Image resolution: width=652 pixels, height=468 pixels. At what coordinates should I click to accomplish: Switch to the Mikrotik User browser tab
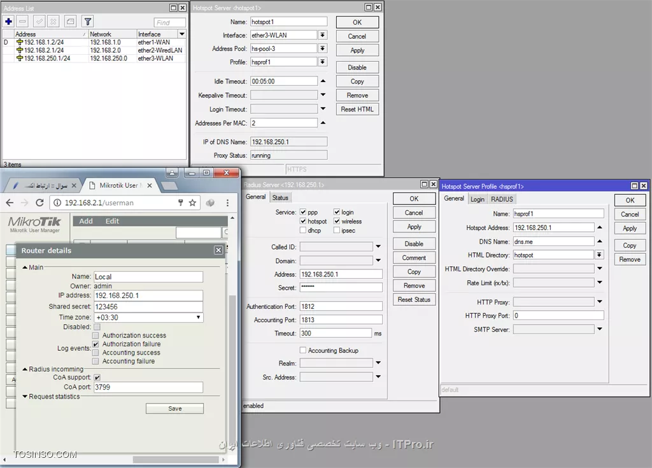pos(119,185)
